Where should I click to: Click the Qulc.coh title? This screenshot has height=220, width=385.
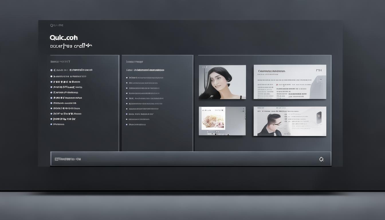pos(64,38)
